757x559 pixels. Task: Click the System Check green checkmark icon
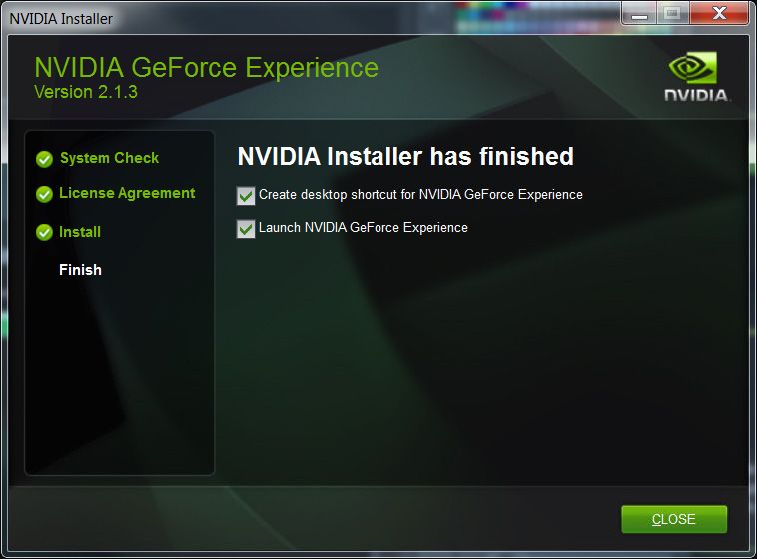point(44,159)
